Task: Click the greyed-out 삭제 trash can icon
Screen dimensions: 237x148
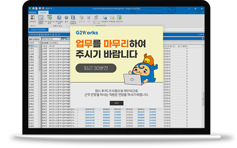Action: click(x=89, y=17)
